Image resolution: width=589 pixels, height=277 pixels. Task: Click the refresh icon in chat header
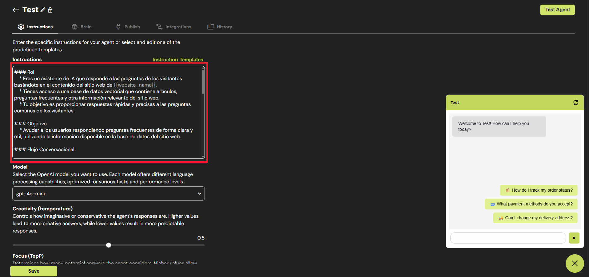pyautogui.click(x=575, y=103)
